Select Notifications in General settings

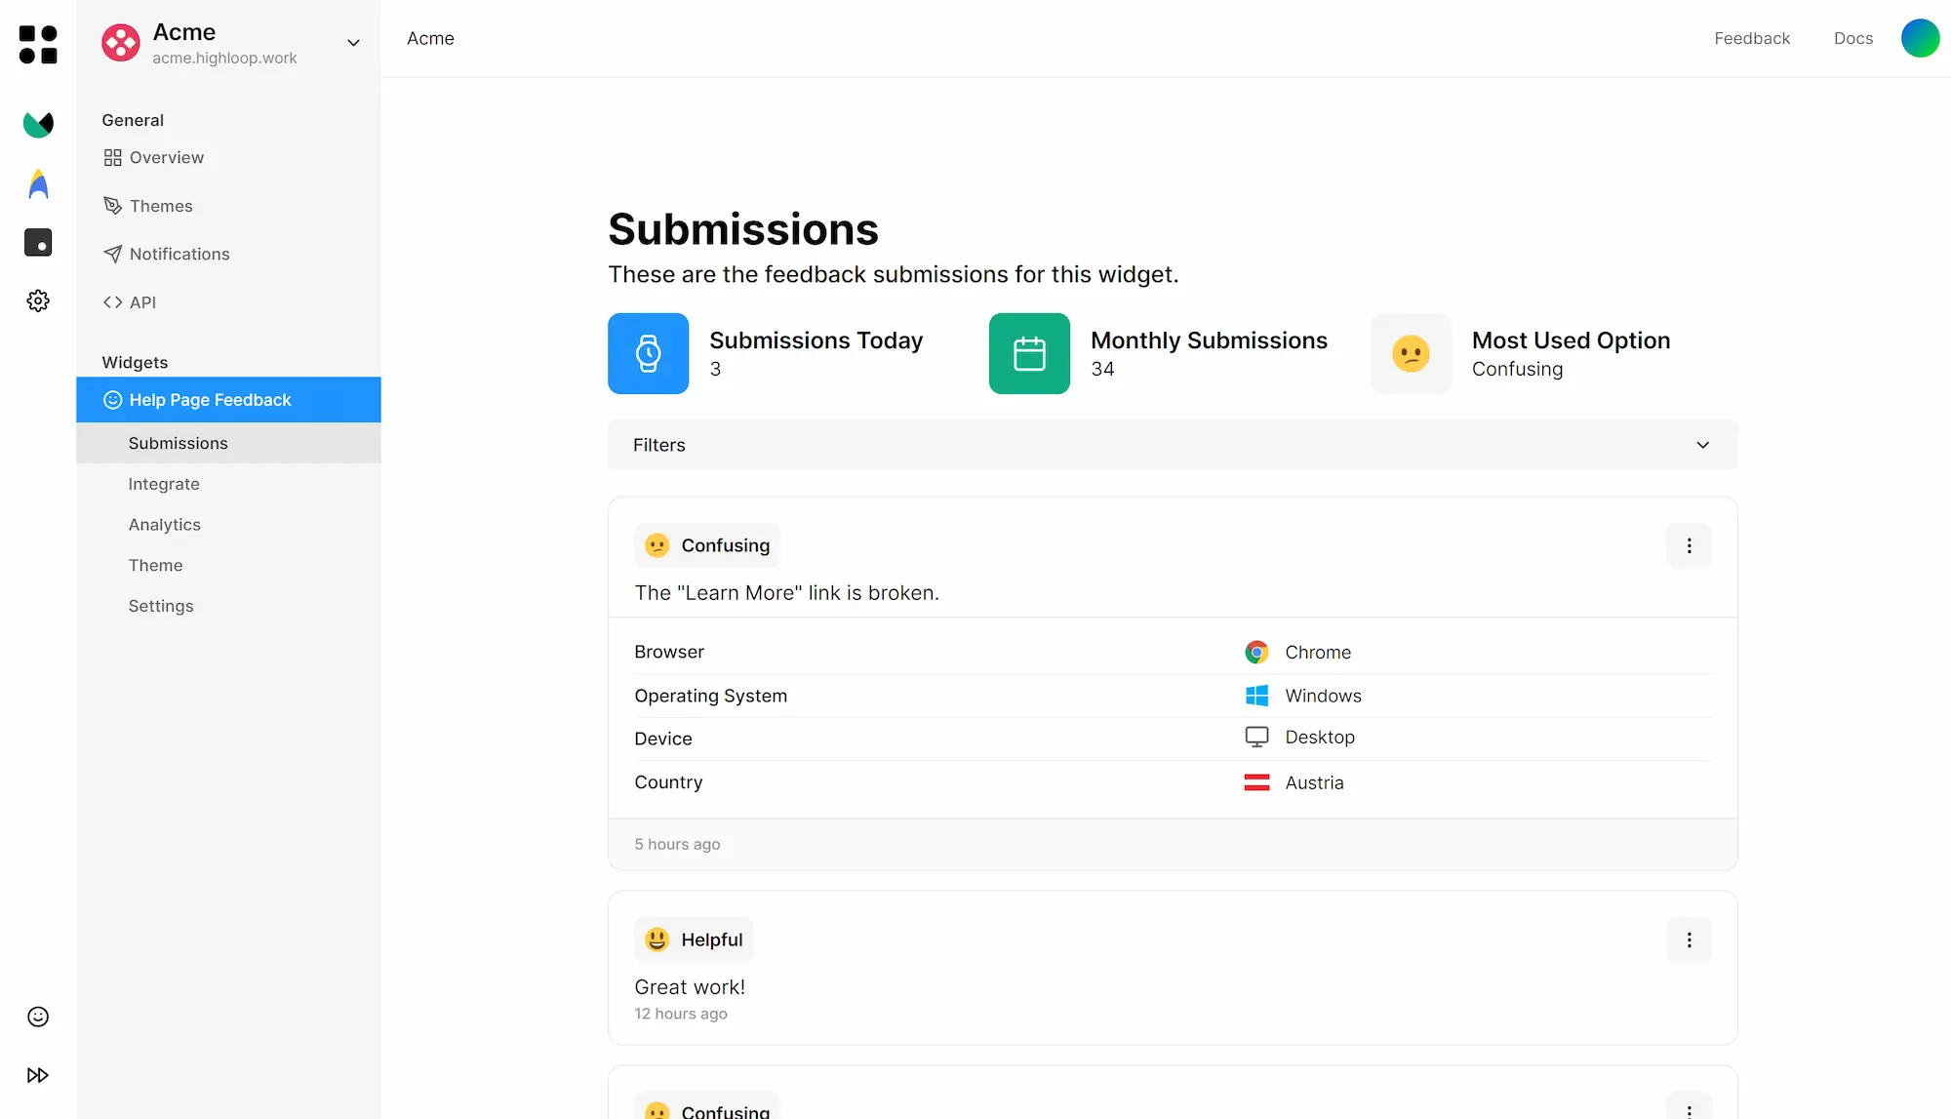(179, 254)
